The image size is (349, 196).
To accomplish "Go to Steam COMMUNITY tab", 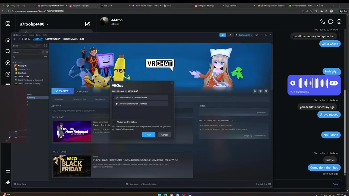I will click(53, 39).
